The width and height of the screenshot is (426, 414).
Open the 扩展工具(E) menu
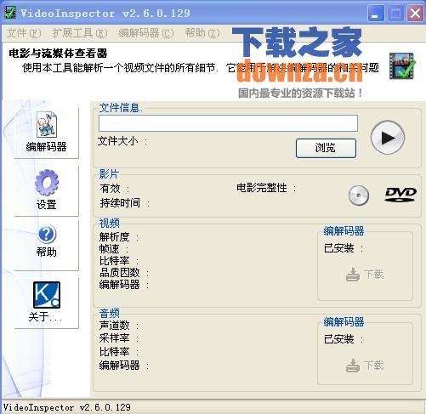pyautogui.click(x=80, y=33)
